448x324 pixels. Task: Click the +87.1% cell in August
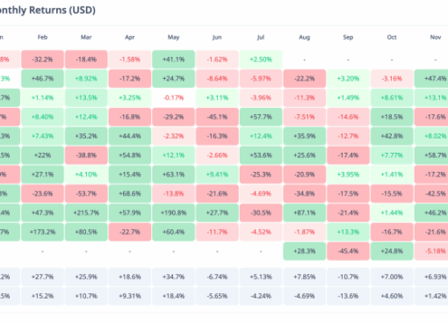(x=305, y=212)
